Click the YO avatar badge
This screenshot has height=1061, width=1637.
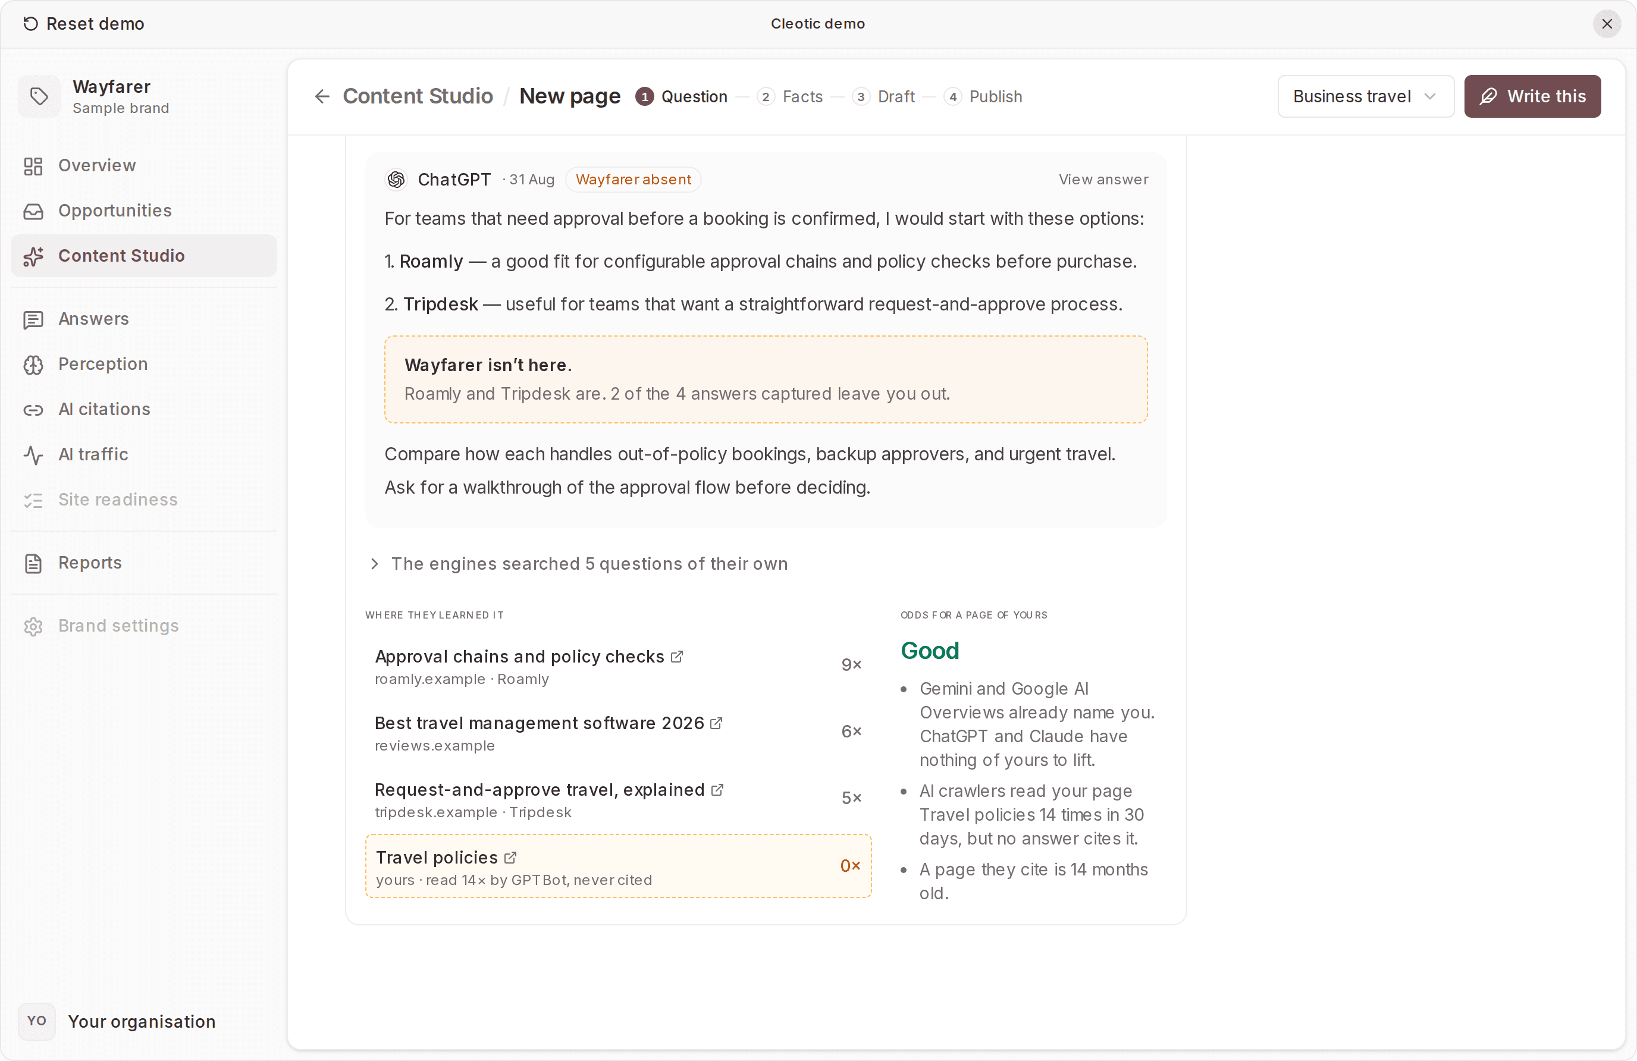coord(37,1021)
